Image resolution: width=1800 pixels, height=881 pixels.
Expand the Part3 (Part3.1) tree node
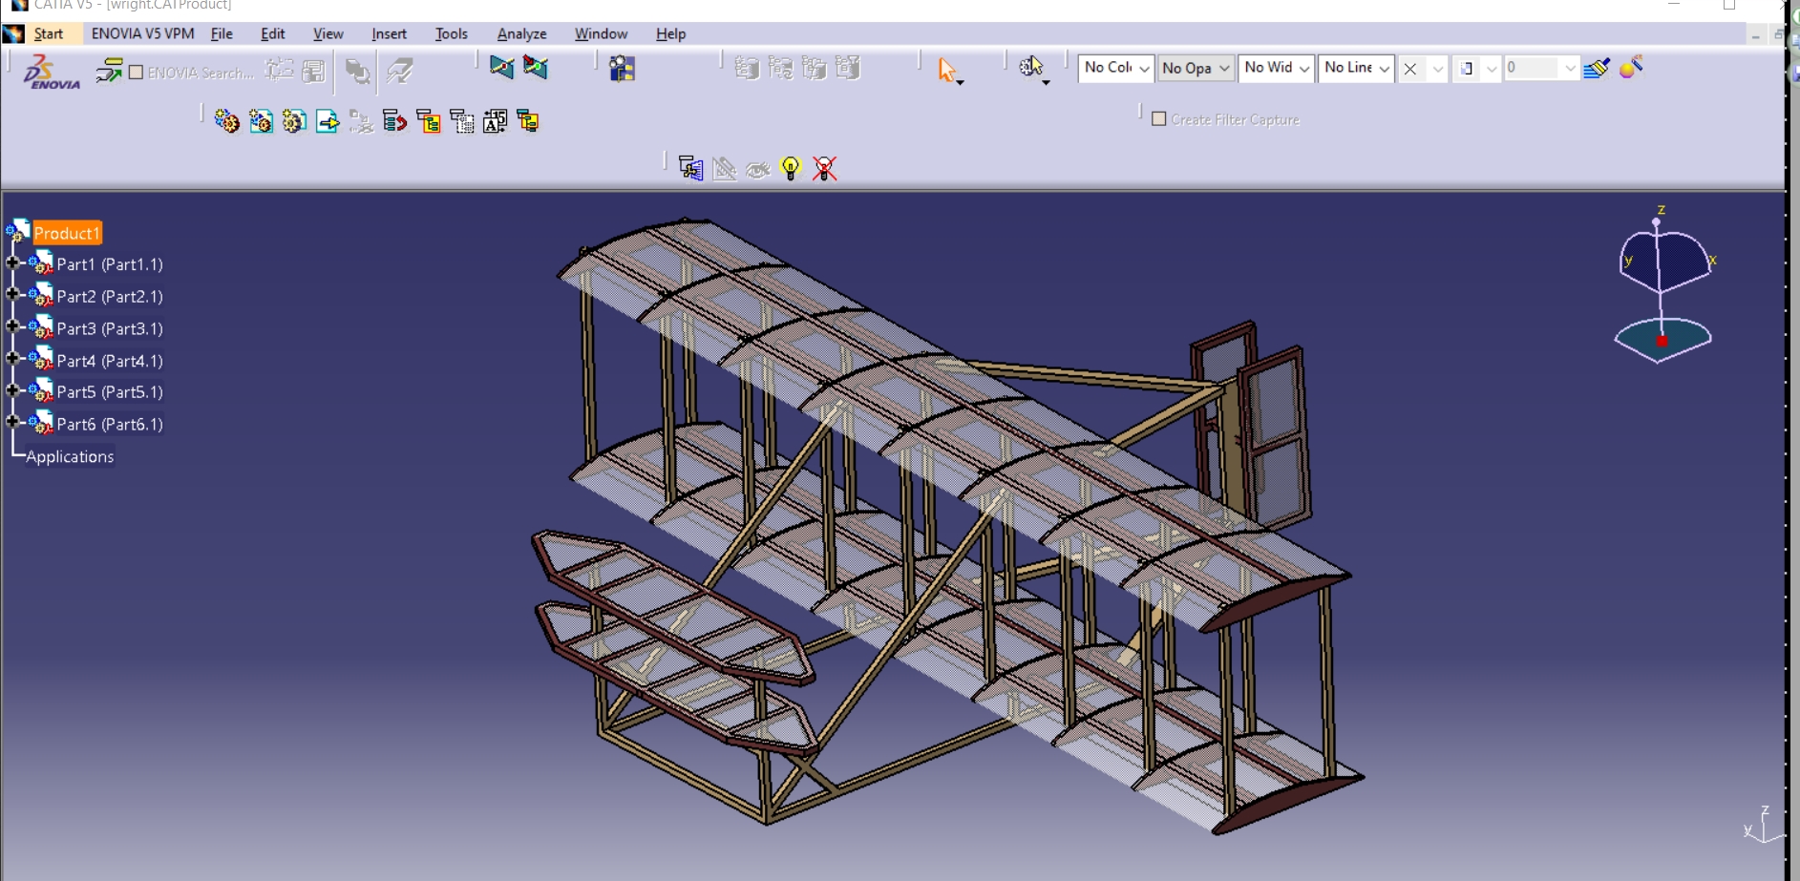tap(12, 326)
